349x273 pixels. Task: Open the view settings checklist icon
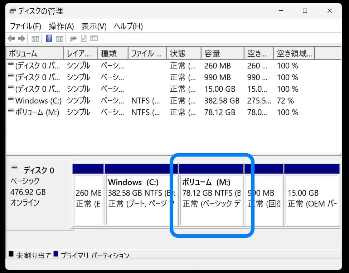click(x=94, y=39)
